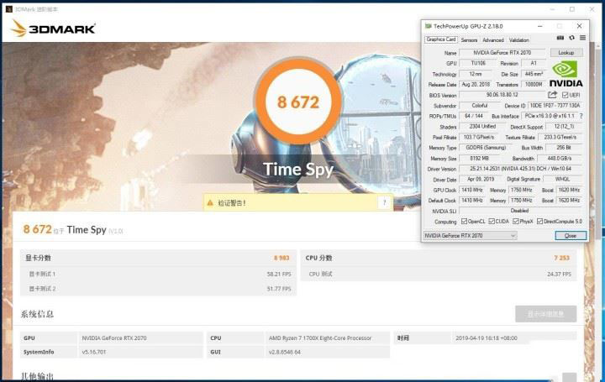Click the Die Size 445 mm² field
Image resolution: width=605 pixels, height=382 pixels.
[x=534, y=74]
